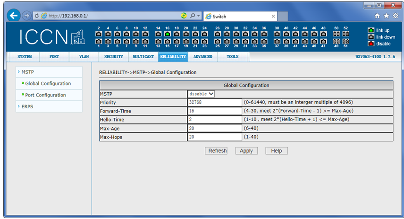This screenshot has height=219, width=404.
Task: Open browser settings gear icon
Action: coord(396,16)
